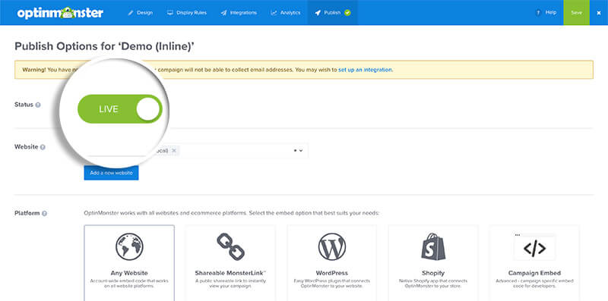Click the website selection input field
The width and height of the screenshot is (608, 301).
click(196, 150)
